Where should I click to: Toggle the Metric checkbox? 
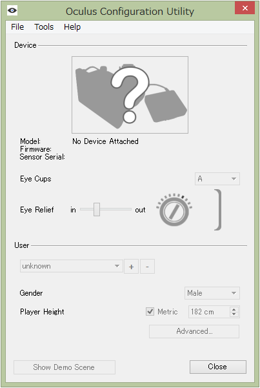150,312
